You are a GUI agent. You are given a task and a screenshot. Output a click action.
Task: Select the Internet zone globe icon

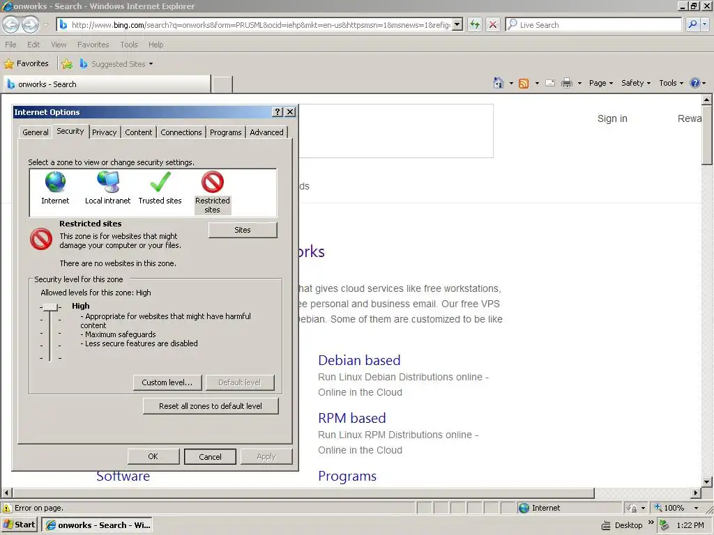55,182
